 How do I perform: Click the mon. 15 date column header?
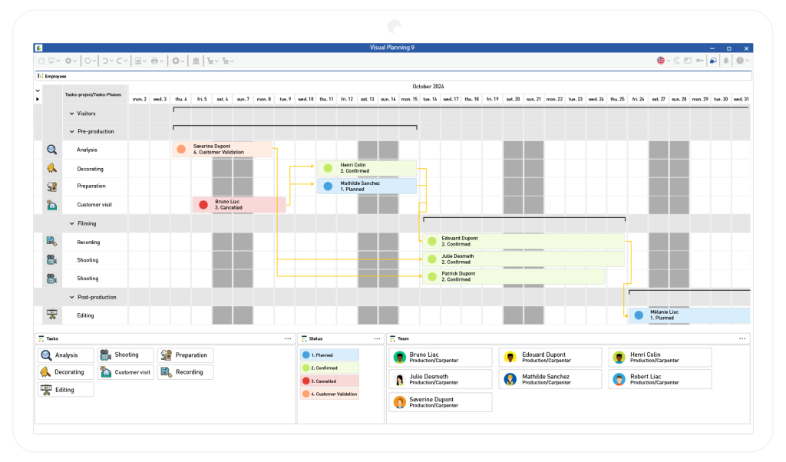(409, 99)
